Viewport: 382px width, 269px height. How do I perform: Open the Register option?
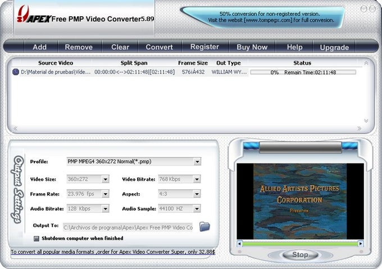[x=204, y=47]
